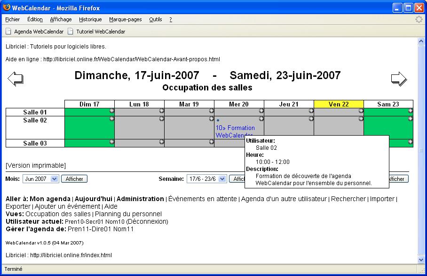
Task: Click the Terminé status bar text
Action: click(x=13, y=269)
